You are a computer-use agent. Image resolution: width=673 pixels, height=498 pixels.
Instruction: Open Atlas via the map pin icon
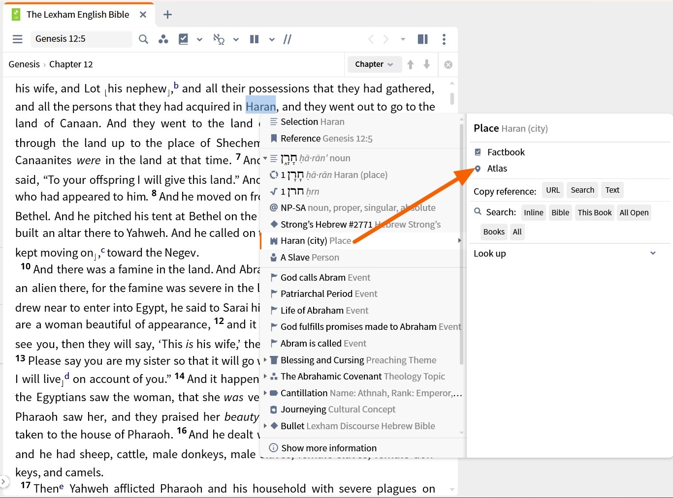coord(478,169)
